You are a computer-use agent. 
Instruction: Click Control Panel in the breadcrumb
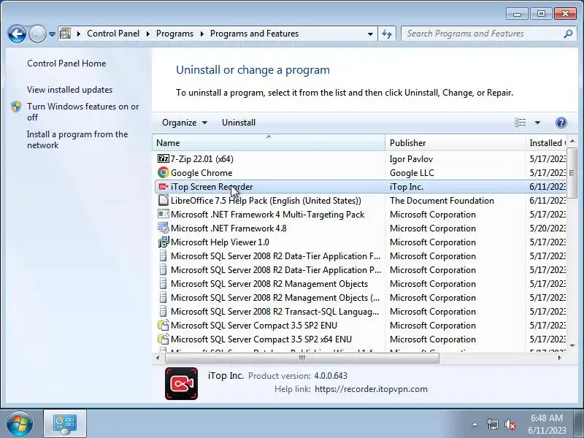point(113,34)
